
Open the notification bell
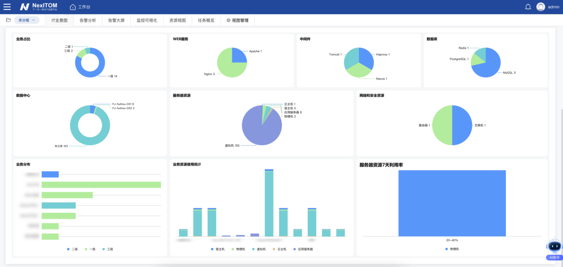coord(528,7)
